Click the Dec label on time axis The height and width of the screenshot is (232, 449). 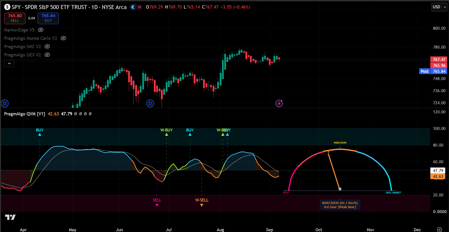coord(417,229)
